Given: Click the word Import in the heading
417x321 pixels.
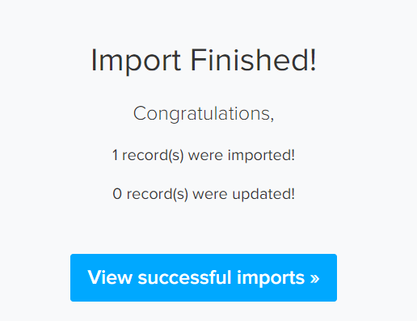Looking at the screenshot, I should coord(136,61).
